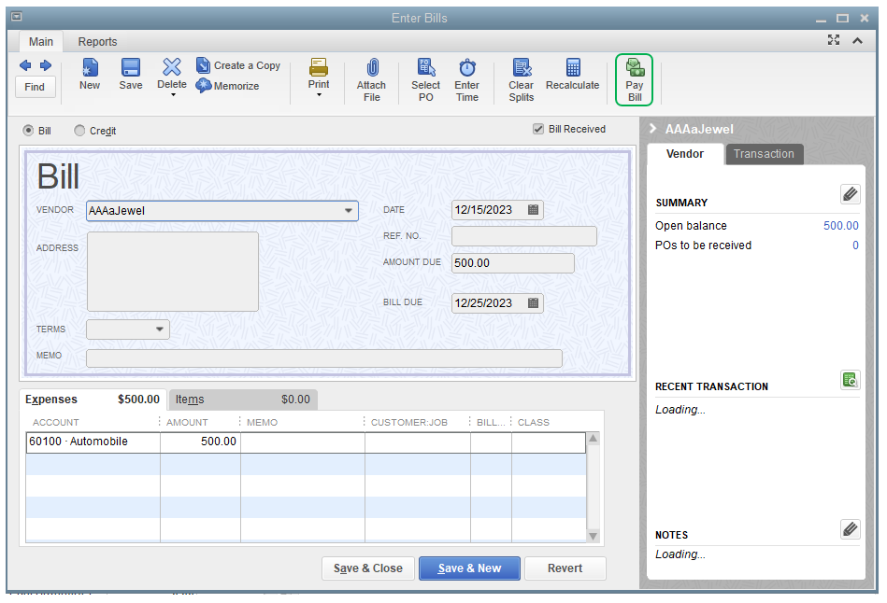887x603 pixels.
Task: Click the Clear Splits icon
Action: 522,67
